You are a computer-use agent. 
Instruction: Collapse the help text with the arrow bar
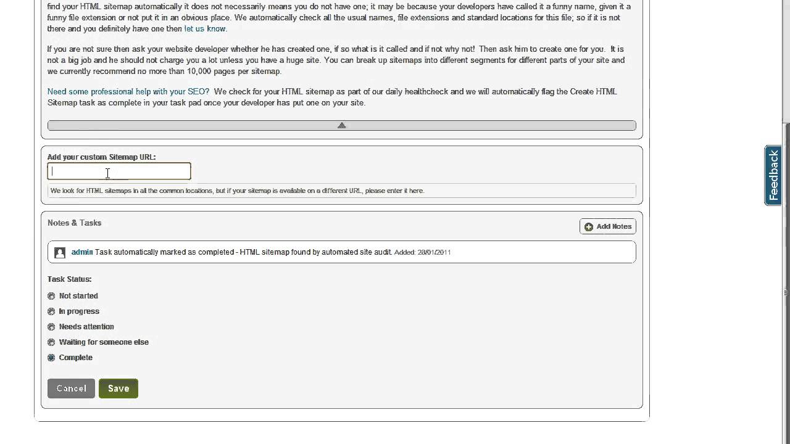point(341,125)
